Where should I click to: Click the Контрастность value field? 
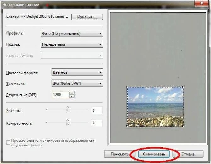click(x=97, y=123)
